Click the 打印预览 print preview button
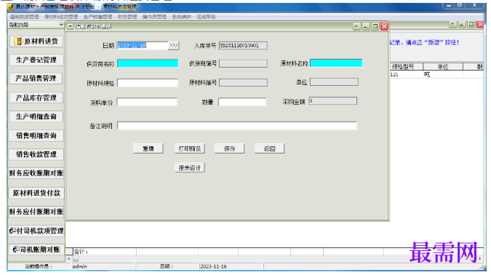 (x=189, y=148)
